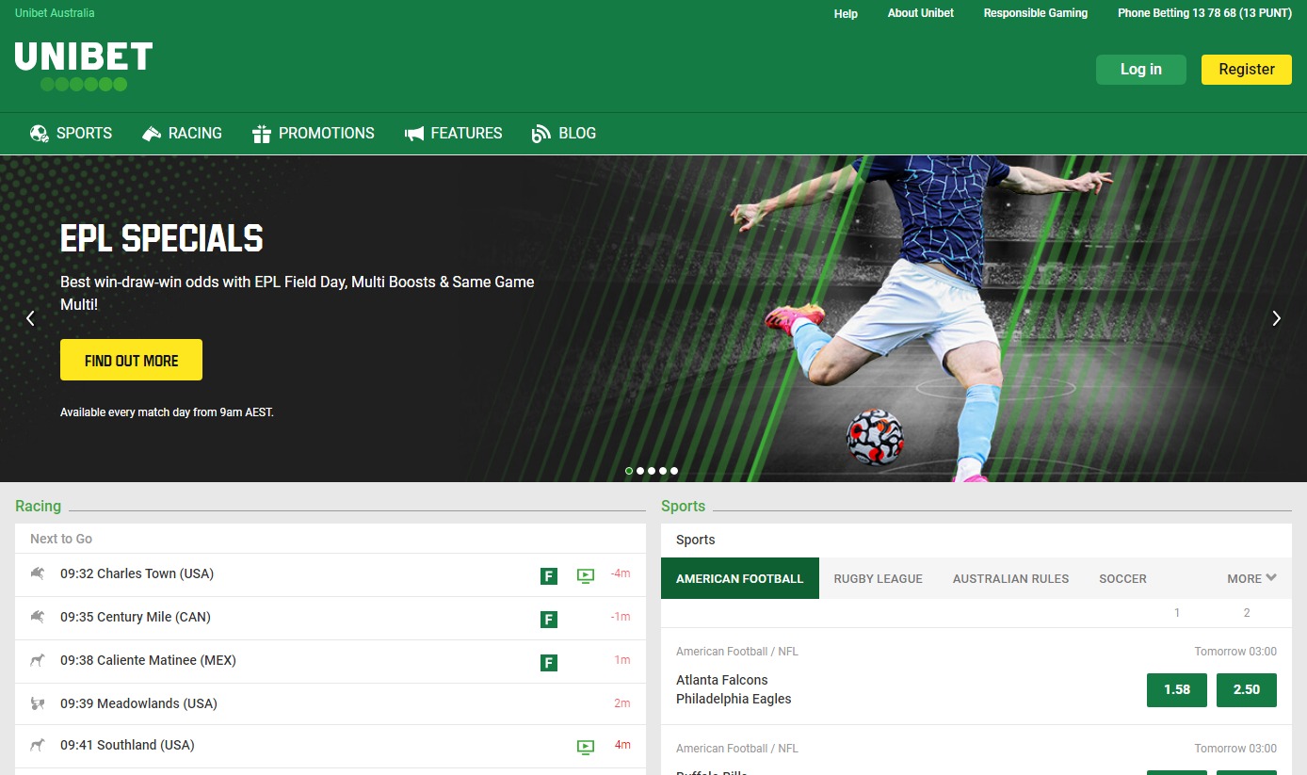The width and height of the screenshot is (1307, 775).
Task: Select the SOCCER sports tab
Action: tap(1122, 578)
